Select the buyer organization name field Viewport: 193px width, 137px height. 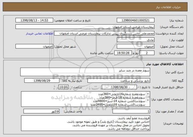[85, 27]
